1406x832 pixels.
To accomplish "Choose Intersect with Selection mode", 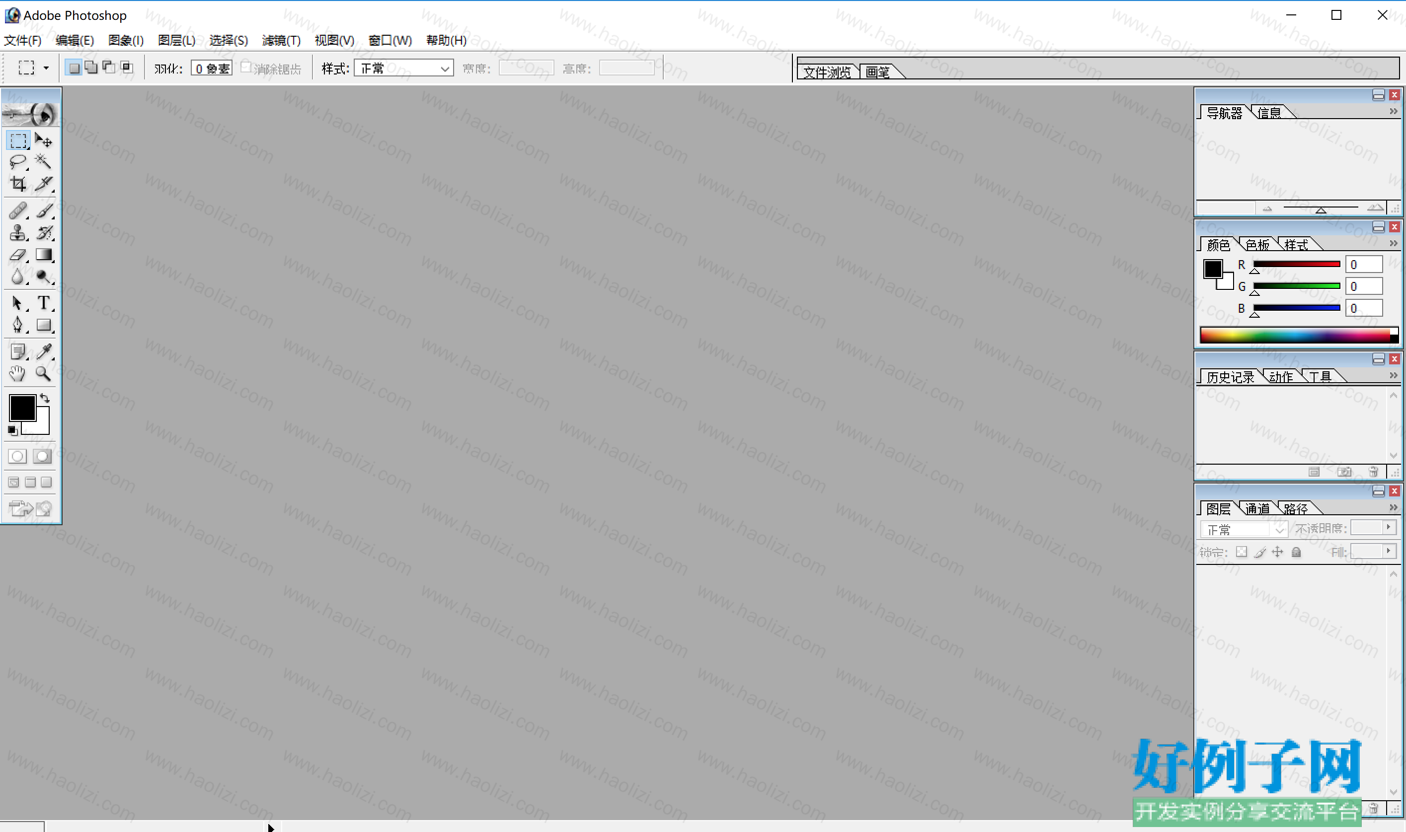I will click(127, 68).
